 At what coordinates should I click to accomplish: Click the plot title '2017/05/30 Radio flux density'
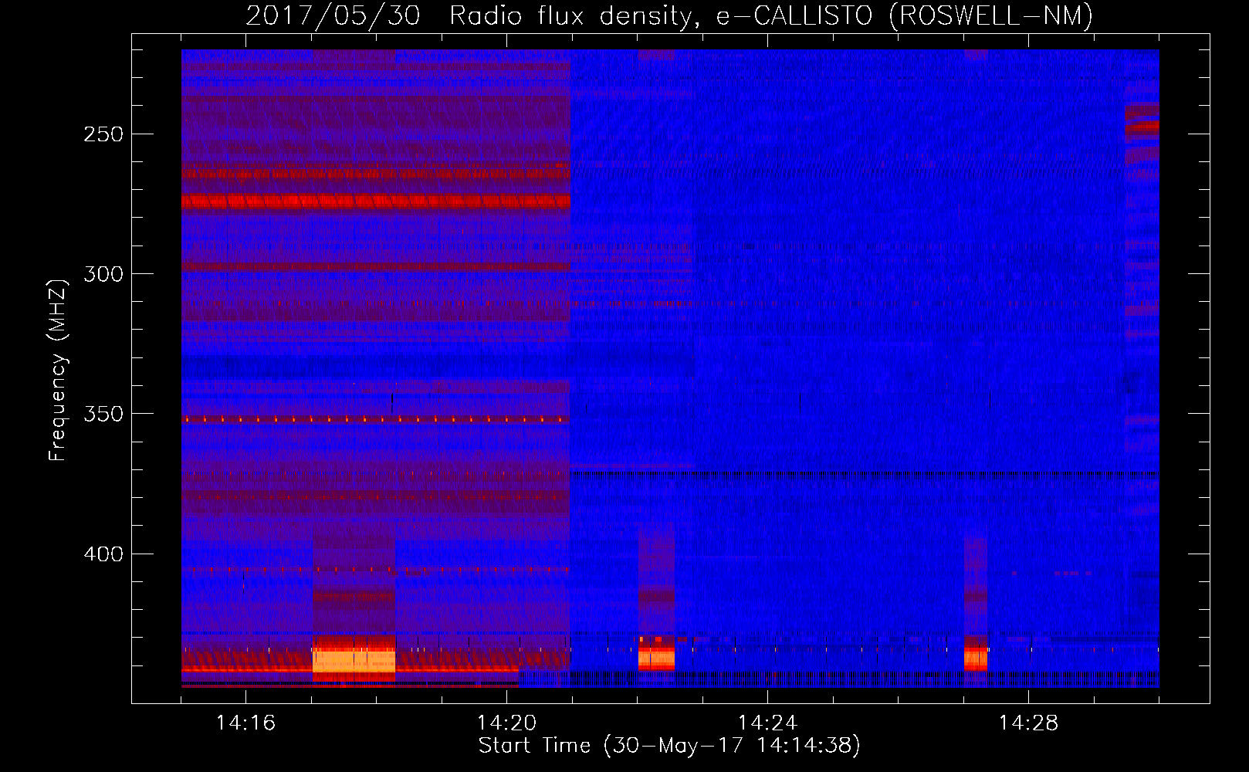click(x=469, y=15)
